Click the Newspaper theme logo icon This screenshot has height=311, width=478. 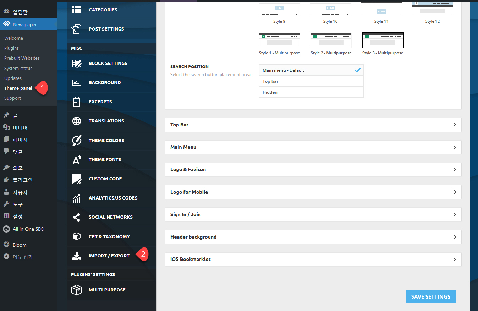(x=6, y=24)
